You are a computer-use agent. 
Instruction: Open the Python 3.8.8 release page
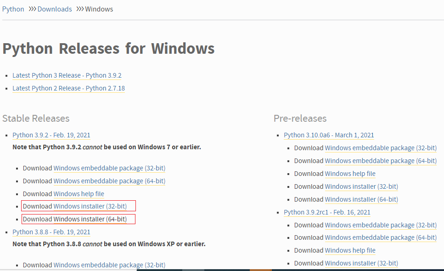pyautogui.click(x=51, y=231)
